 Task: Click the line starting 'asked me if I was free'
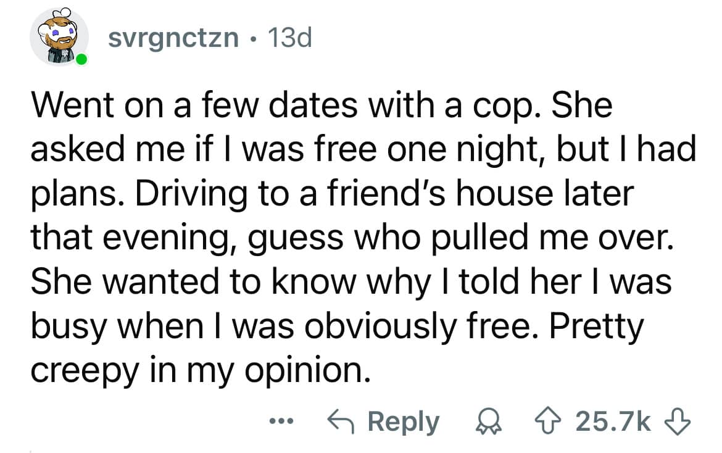tap(363, 150)
